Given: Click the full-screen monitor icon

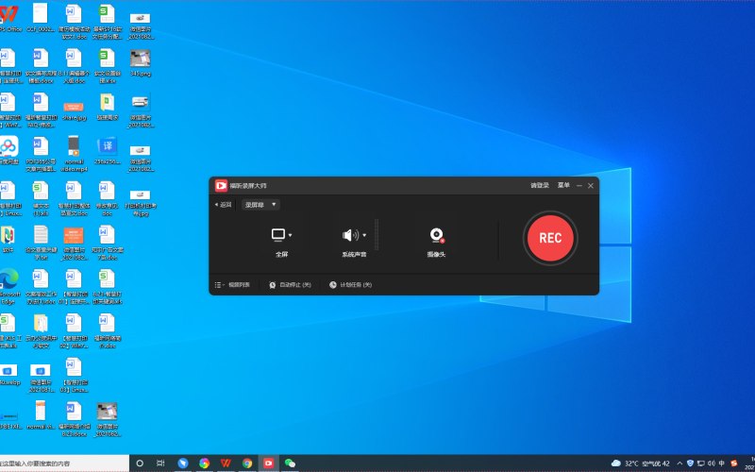Looking at the screenshot, I should (278, 235).
